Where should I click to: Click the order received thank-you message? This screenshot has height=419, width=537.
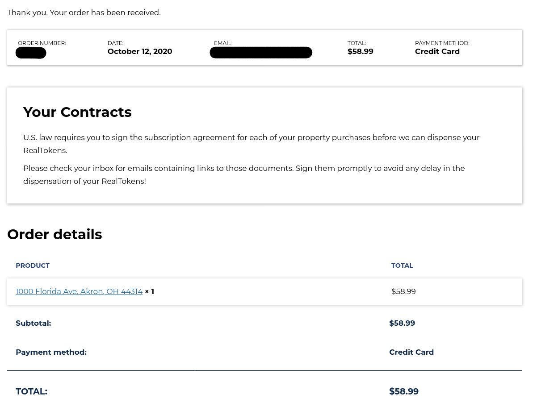pos(84,12)
